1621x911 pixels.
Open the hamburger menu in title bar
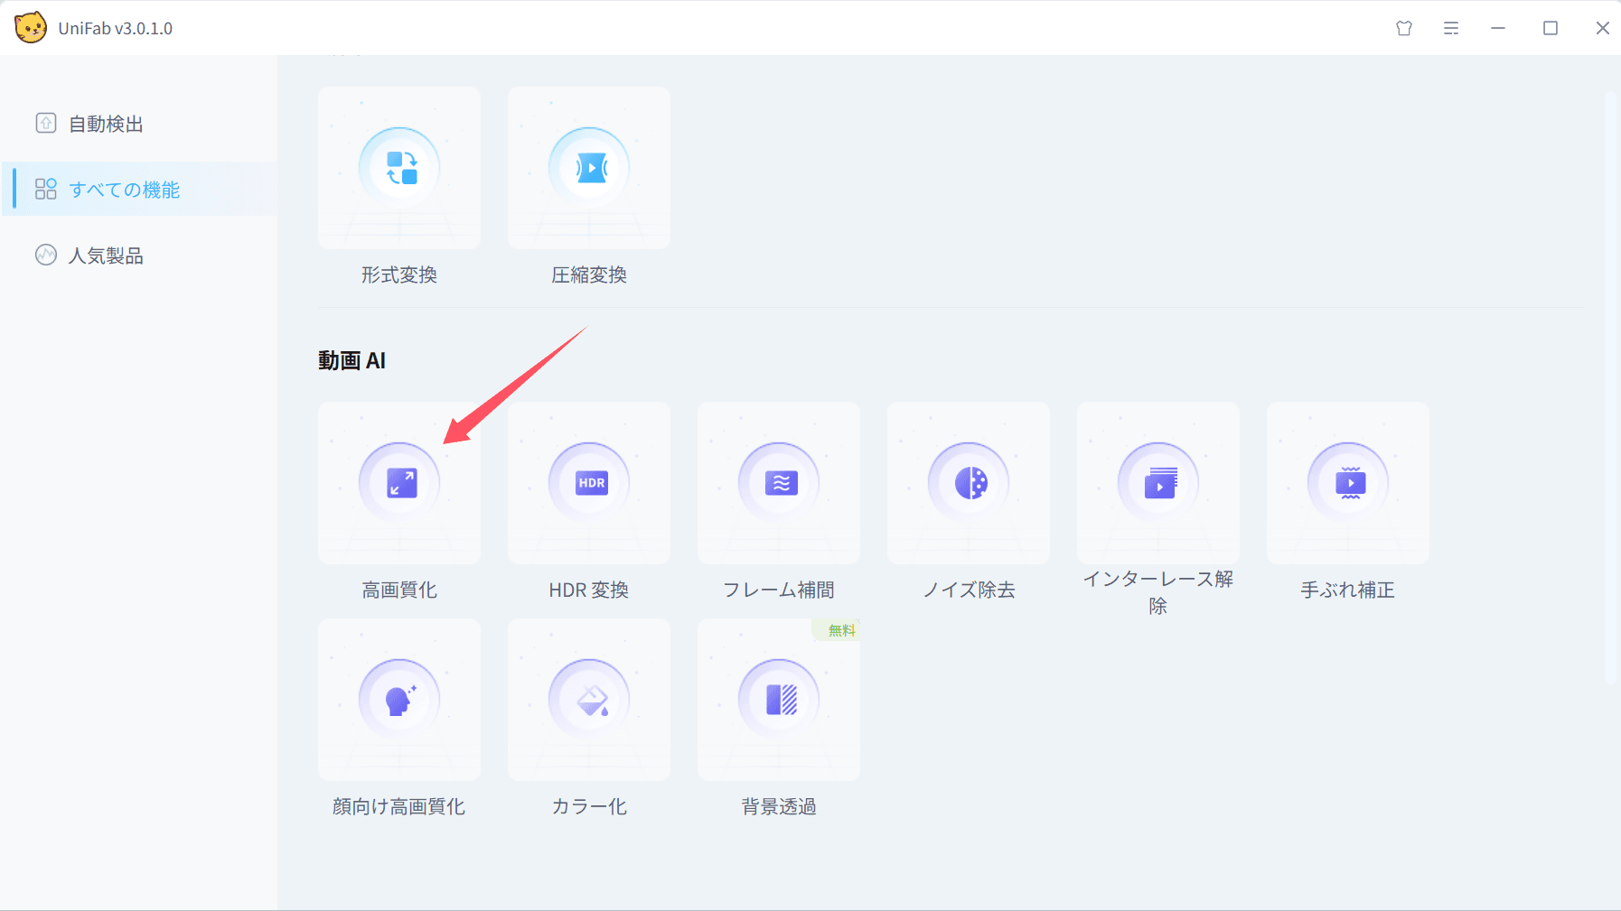(1451, 28)
